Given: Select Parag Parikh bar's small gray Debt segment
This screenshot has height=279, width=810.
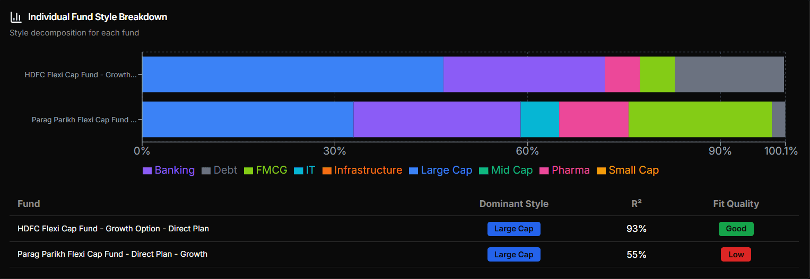Looking at the screenshot, I should point(778,120).
